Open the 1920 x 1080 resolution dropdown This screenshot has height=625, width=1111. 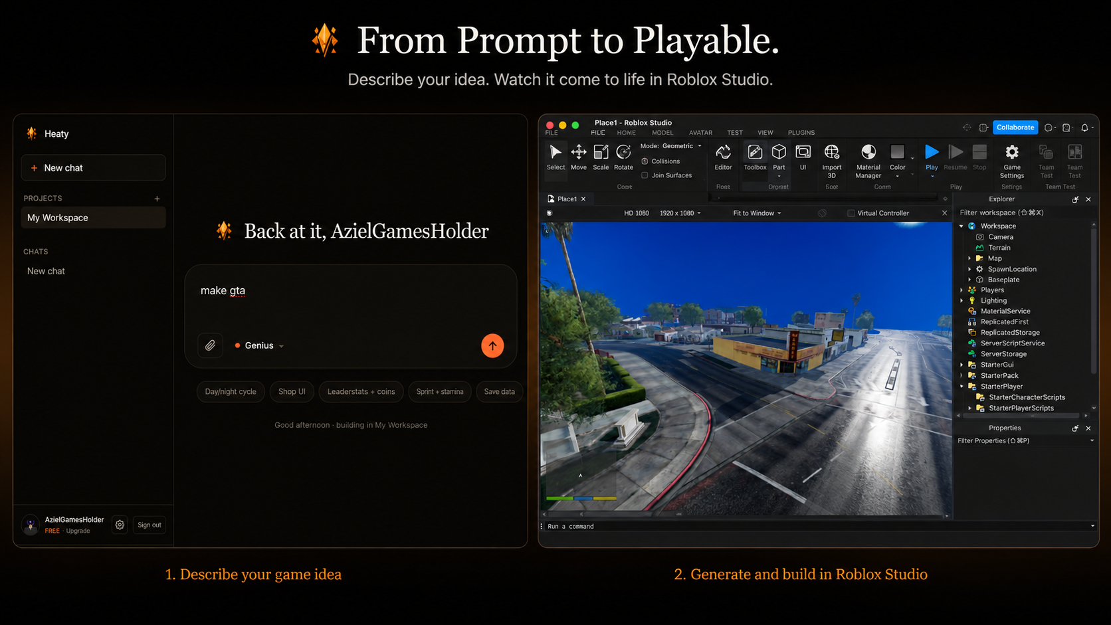click(680, 213)
